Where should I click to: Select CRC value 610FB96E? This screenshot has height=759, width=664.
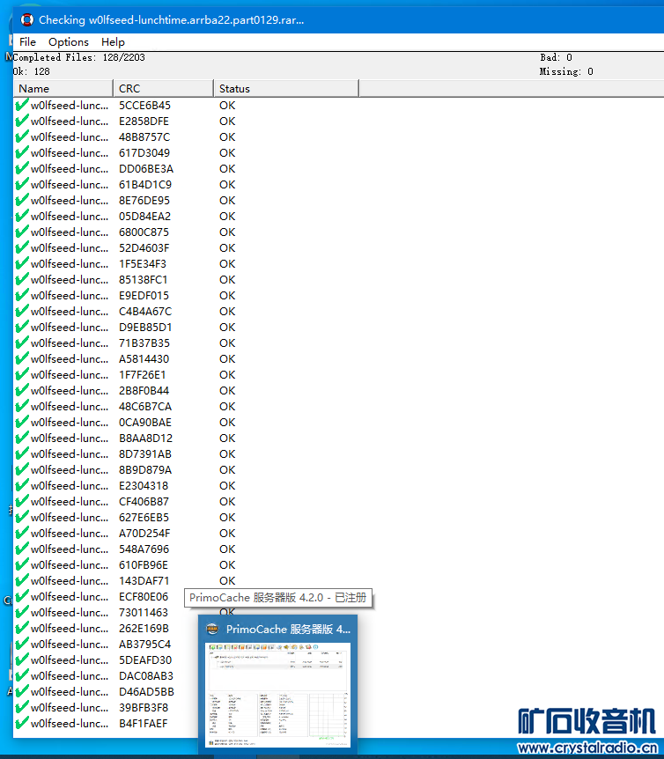(x=144, y=565)
